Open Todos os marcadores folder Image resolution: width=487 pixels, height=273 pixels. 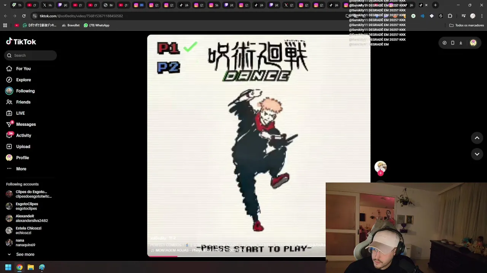[466, 25]
